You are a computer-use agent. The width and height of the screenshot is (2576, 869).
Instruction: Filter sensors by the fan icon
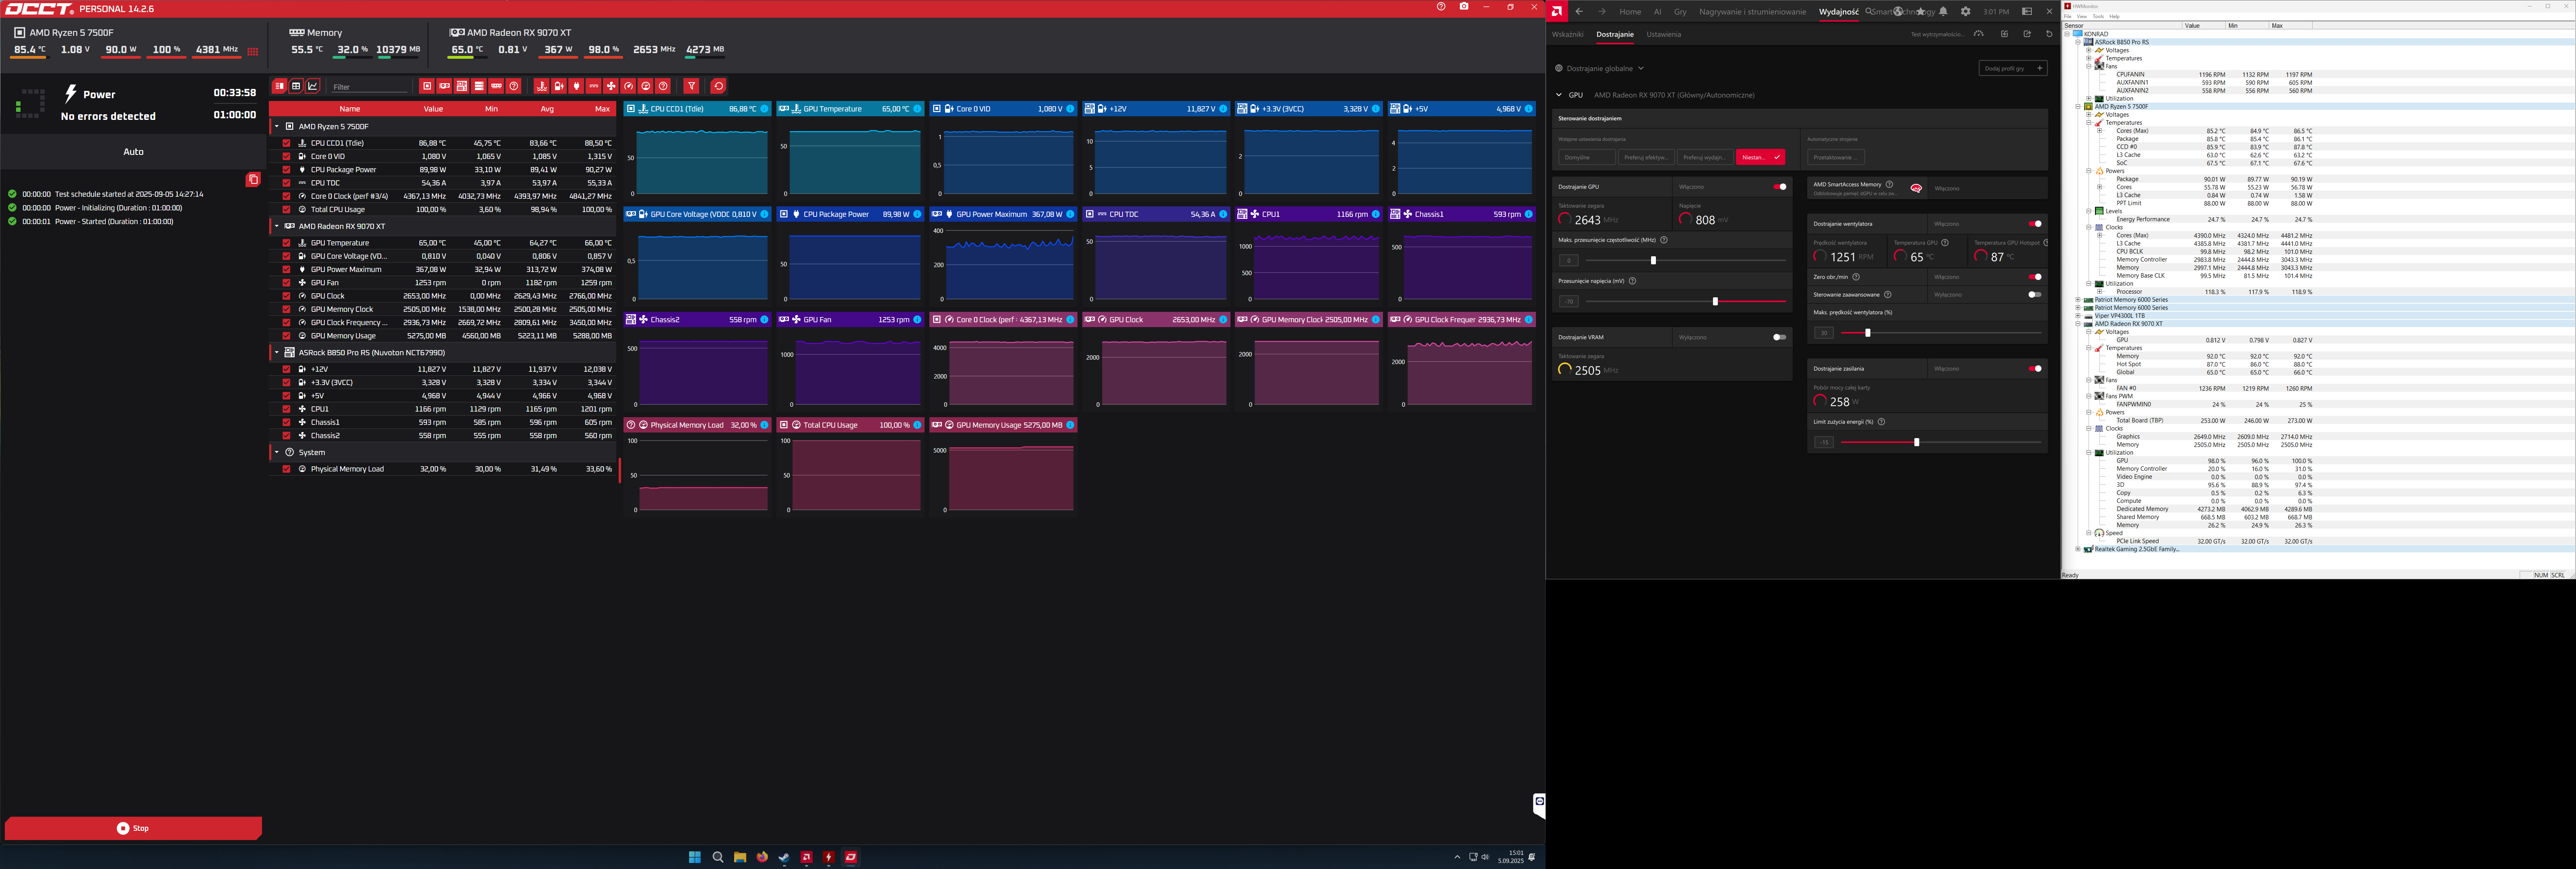click(x=611, y=86)
